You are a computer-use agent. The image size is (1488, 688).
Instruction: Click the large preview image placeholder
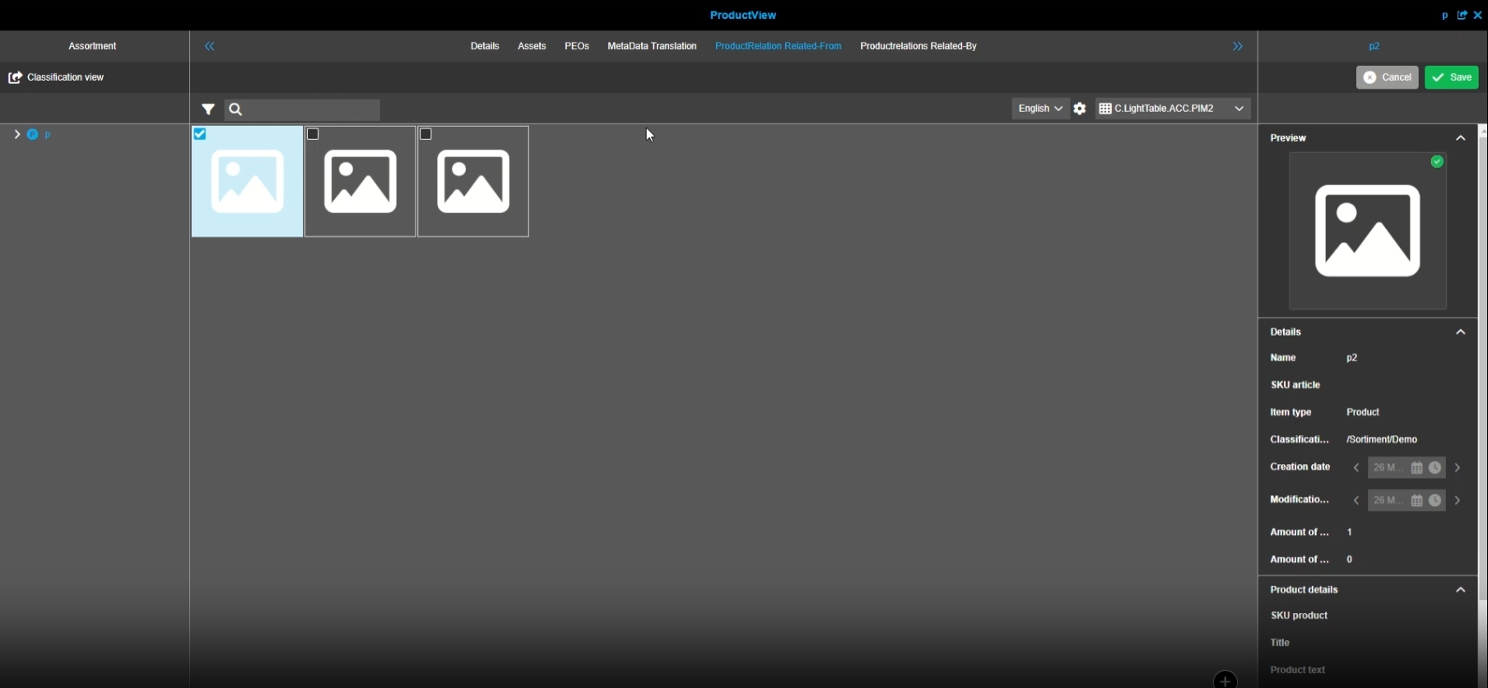(1368, 231)
